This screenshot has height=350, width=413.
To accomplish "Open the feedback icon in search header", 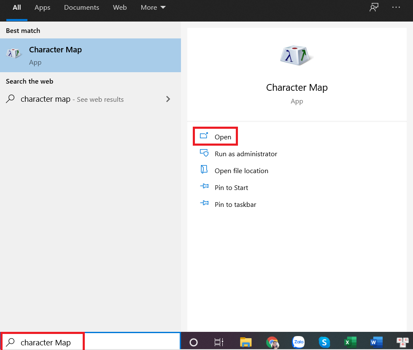I will coord(374,8).
